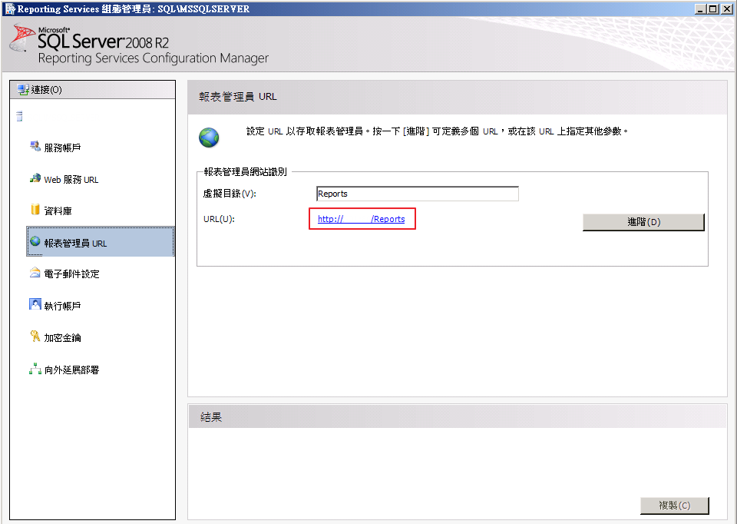Click the title bar application icon
This screenshot has height=524, width=737.
tap(9, 8)
